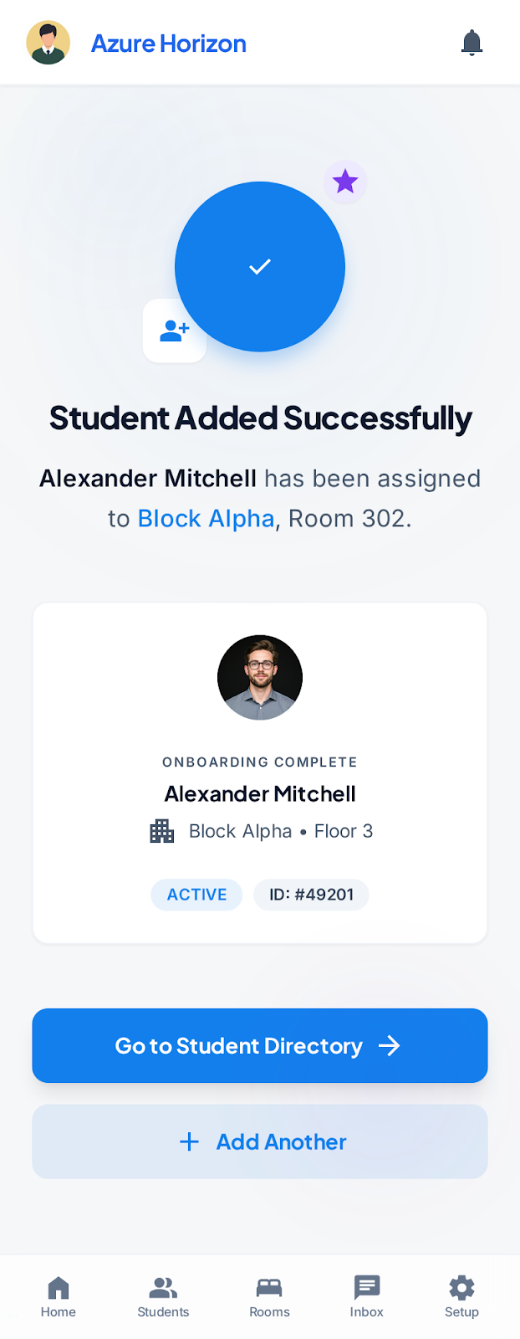Tap the ID #49201 chip
This screenshot has width=520, height=1339.
[x=311, y=895]
